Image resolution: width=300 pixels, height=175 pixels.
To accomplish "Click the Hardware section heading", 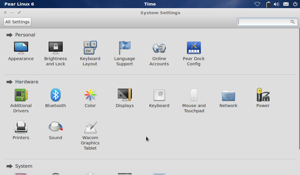I will pos(27,82).
